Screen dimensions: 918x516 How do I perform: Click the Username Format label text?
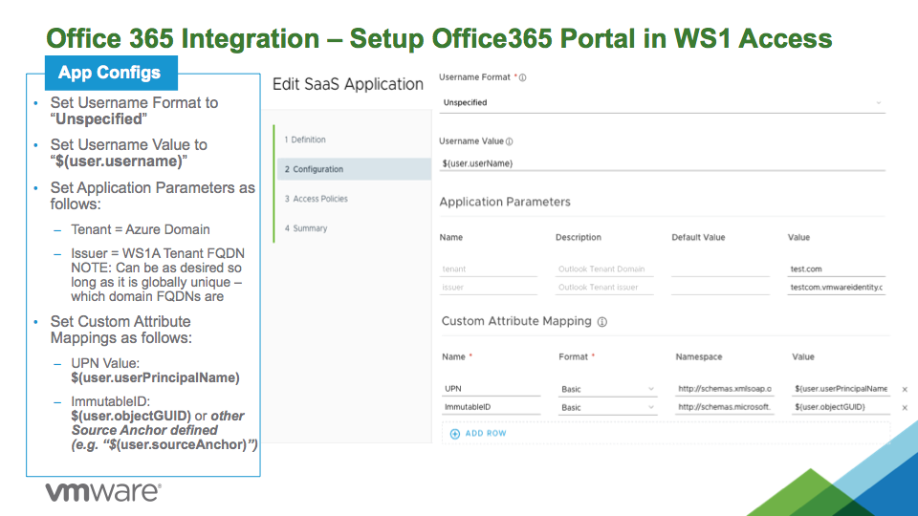pos(475,77)
